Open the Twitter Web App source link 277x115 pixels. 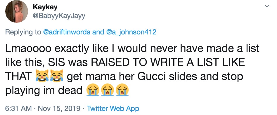pos(113,109)
